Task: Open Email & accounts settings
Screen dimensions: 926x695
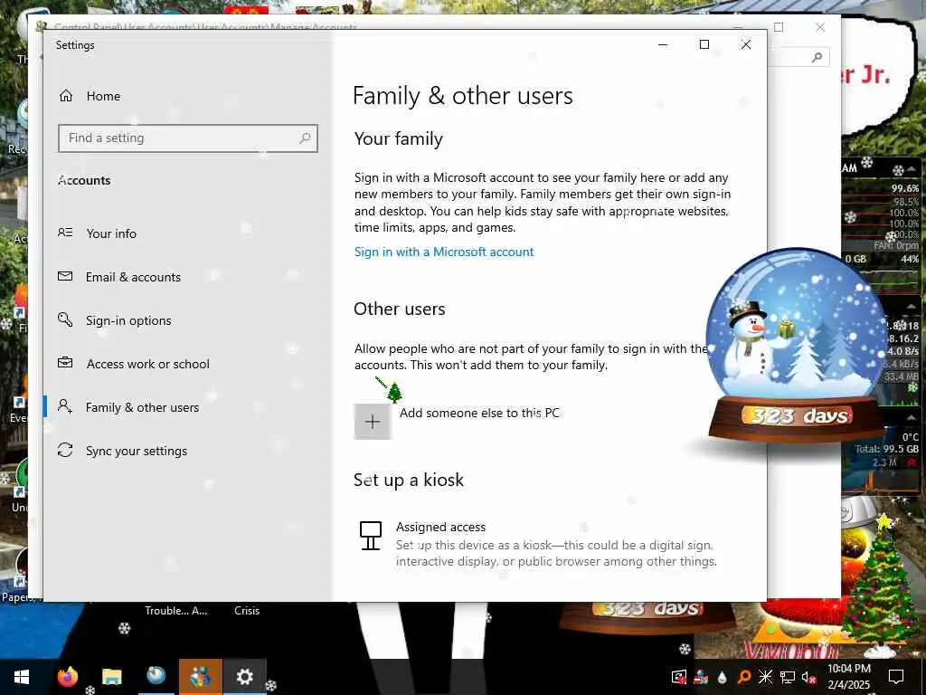Action: [x=119, y=277]
